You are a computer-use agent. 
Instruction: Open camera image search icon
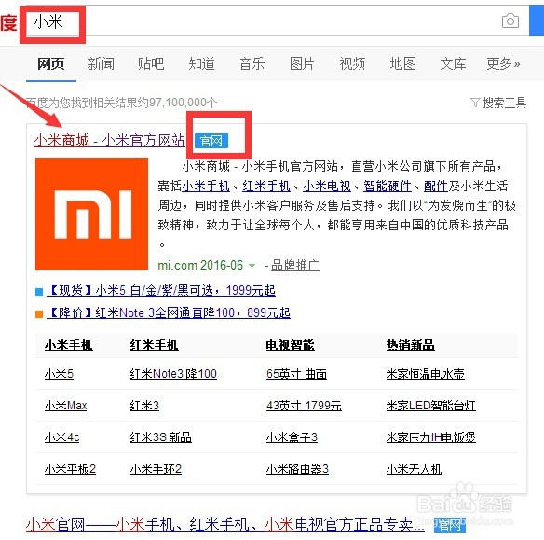[x=510, y=21]
